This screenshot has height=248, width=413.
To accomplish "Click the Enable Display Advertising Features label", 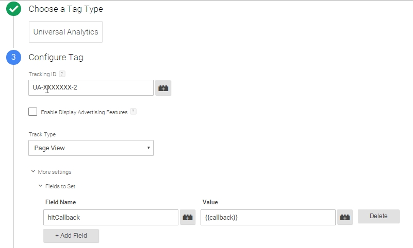I will (x=84, y=112).
